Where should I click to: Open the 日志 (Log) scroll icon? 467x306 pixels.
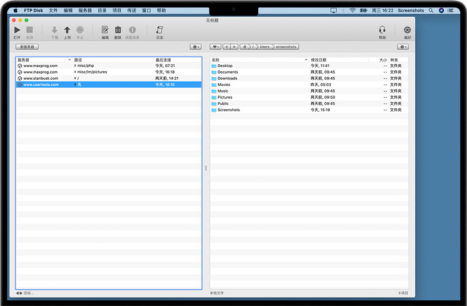(159, 30)
